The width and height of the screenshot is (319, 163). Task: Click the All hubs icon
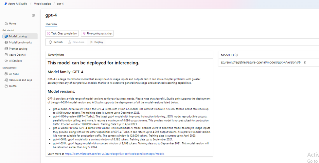click(x=6, y=74)
